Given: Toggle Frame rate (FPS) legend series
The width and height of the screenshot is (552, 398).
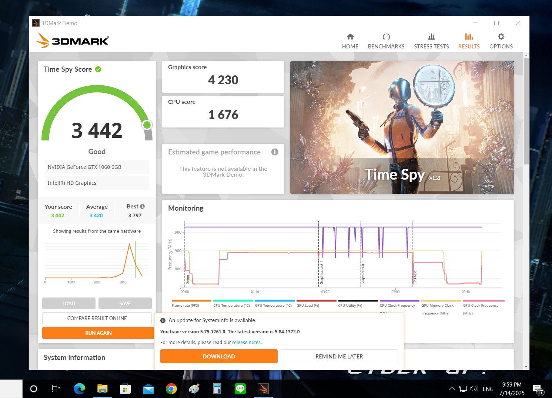Looking at the screenshot, I should (x=185, y=305).
